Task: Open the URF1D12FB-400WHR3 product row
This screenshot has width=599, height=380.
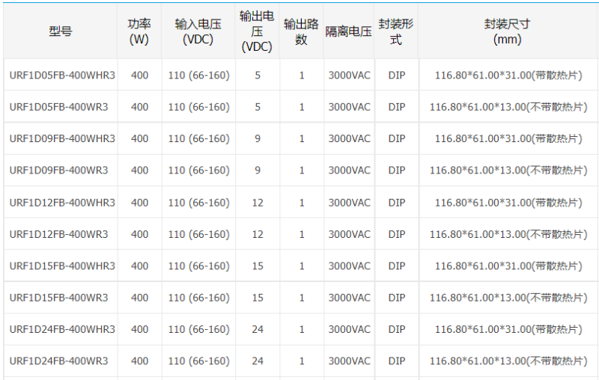Action: coord(62,203)
